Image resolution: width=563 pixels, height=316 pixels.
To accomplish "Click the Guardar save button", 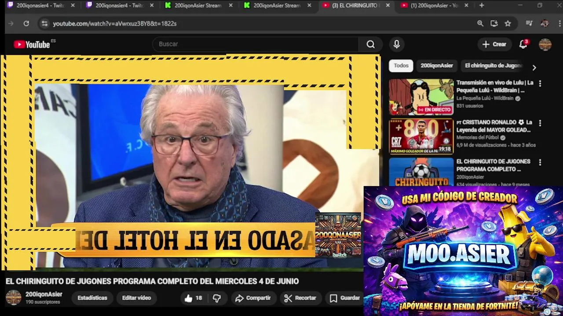I will point(345,298).
